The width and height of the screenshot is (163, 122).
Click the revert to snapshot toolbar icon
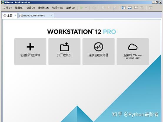(x=109, y=8)
